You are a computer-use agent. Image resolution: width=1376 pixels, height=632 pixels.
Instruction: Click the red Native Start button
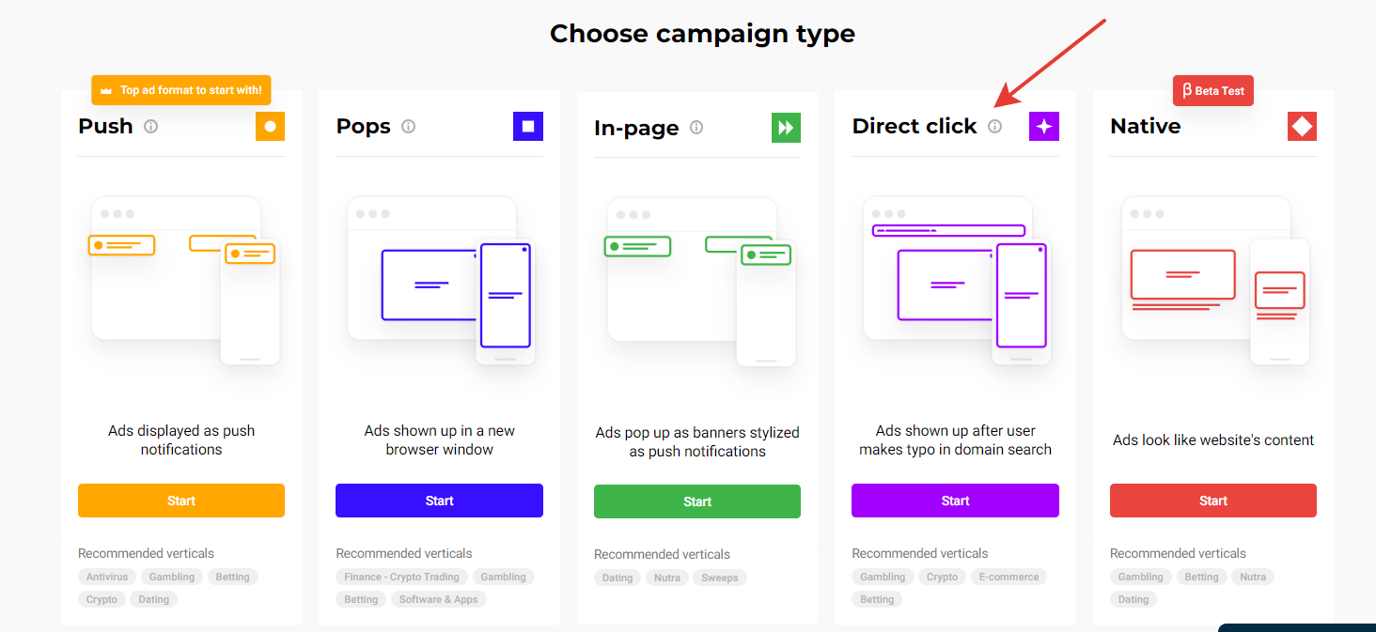(1213, 501)
